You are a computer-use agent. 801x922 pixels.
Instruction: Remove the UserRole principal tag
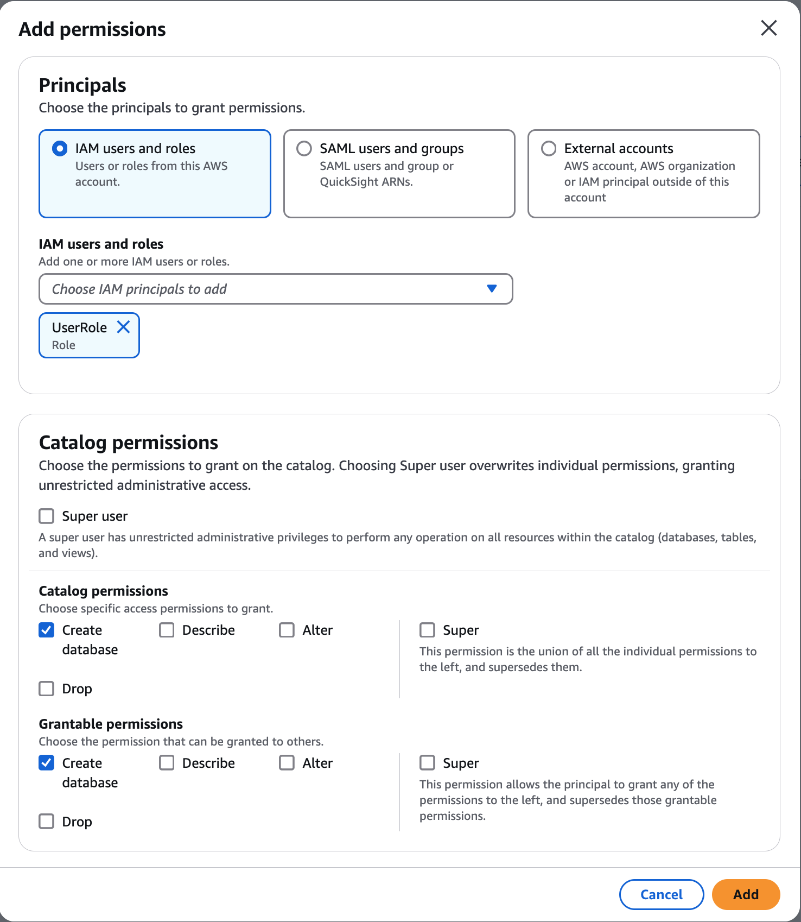124,327
